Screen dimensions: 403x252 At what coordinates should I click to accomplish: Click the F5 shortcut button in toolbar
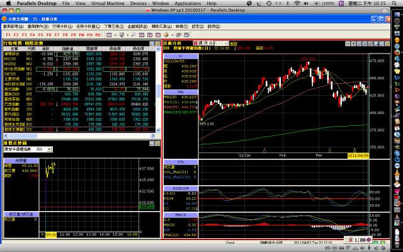click(40, 35)
